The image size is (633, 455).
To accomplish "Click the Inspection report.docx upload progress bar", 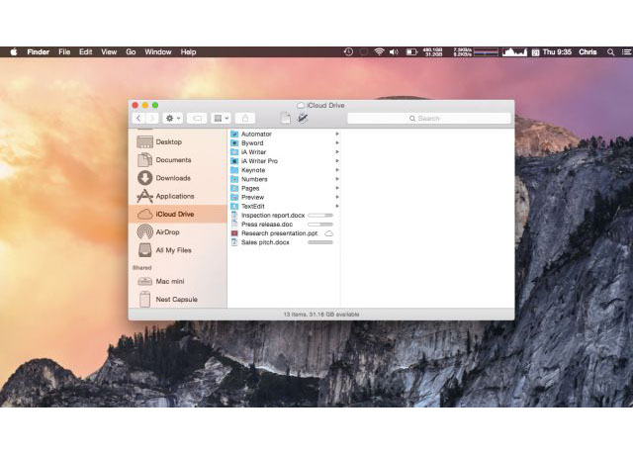I will coord(320,216).
